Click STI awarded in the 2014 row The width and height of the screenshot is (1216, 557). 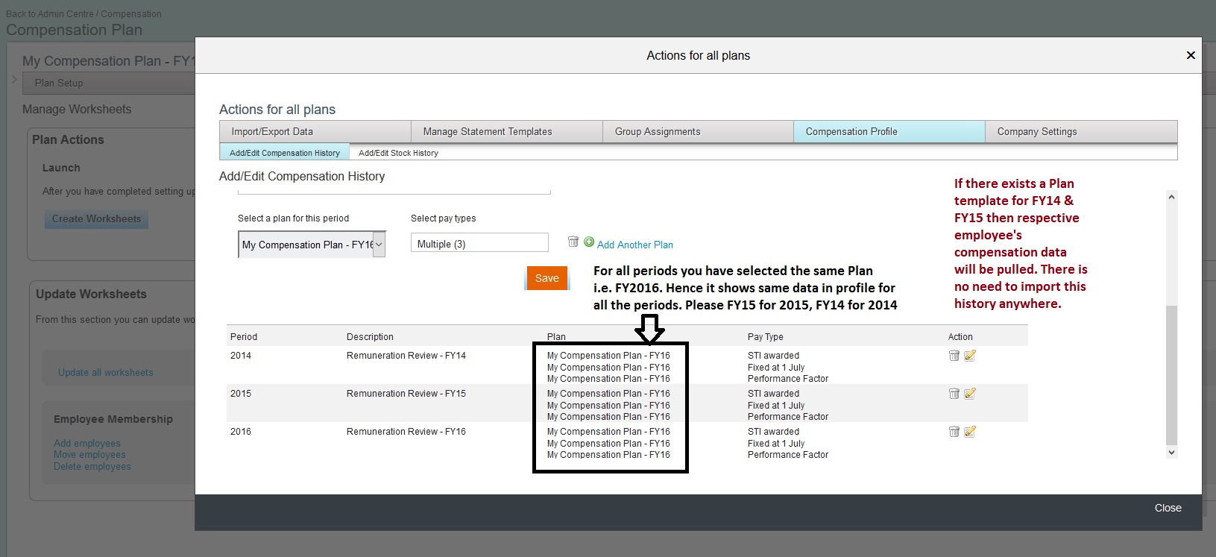773,356
